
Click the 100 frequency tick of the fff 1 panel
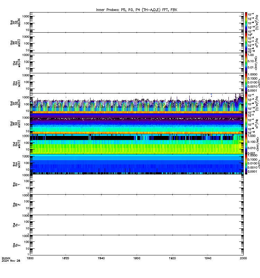click(27, 181)
